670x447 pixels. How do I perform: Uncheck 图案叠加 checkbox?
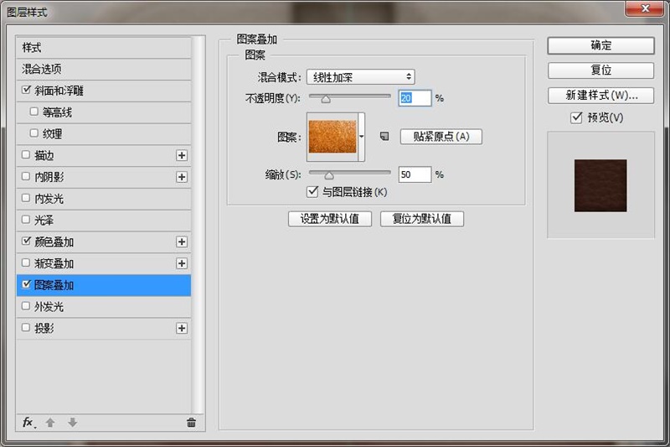(26, 284)
